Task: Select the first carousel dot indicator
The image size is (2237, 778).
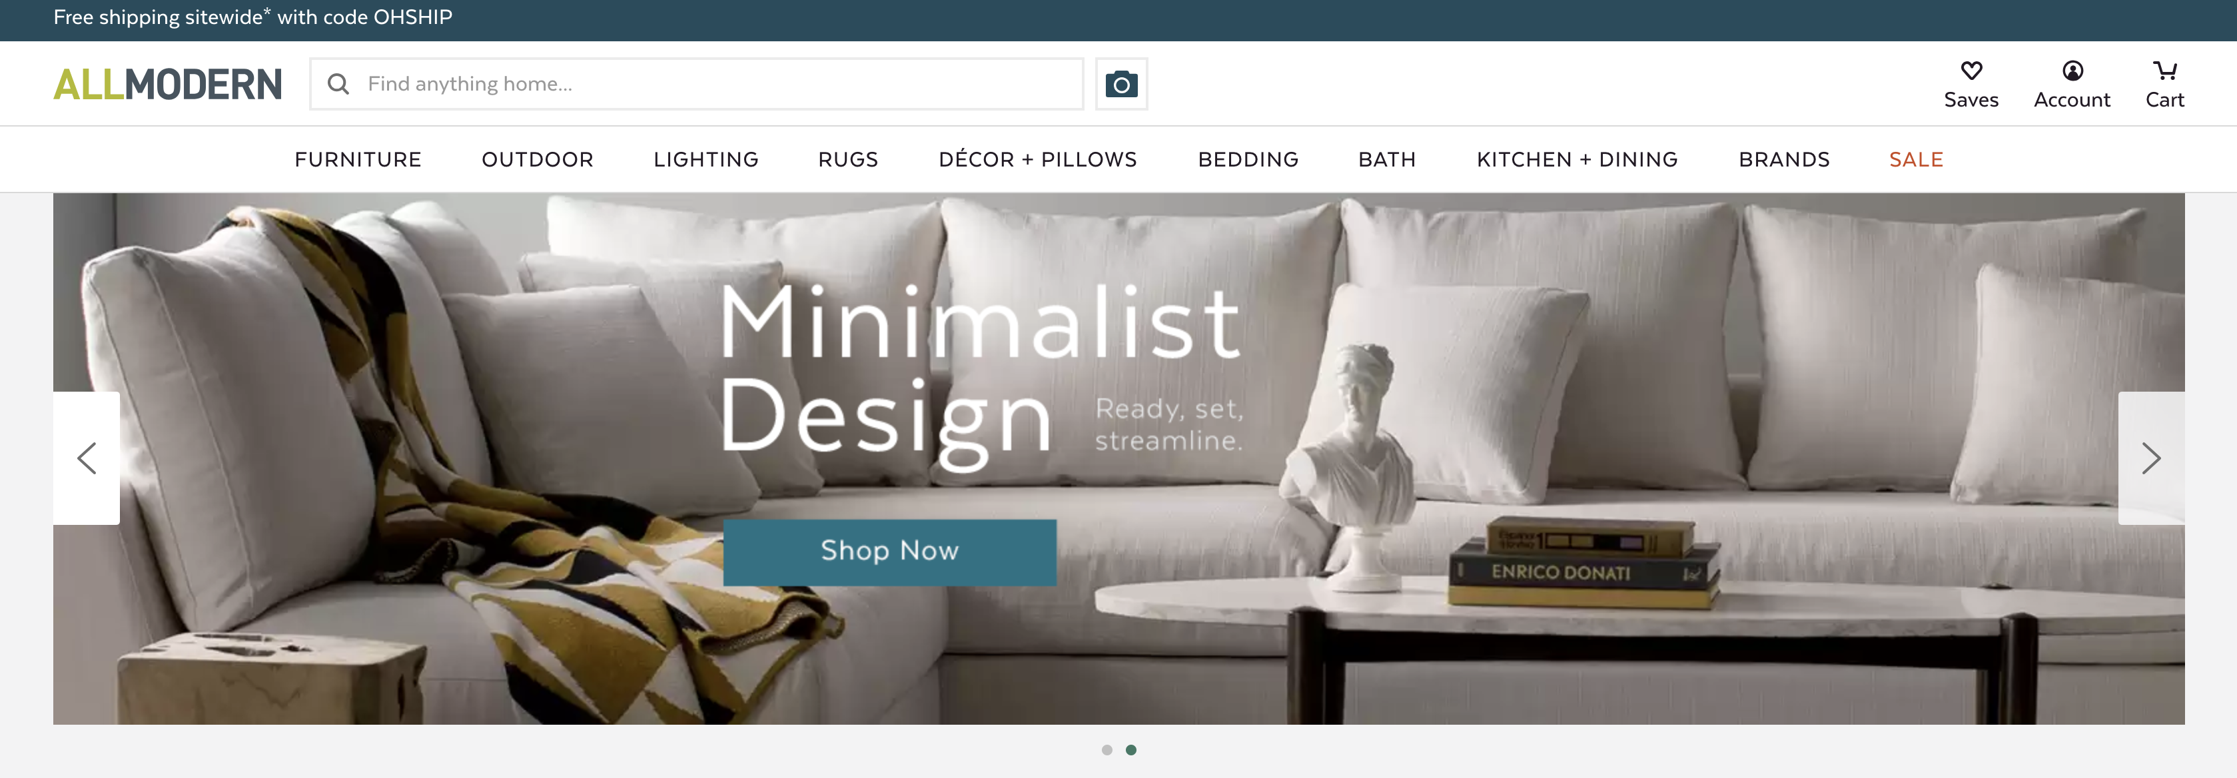Action: click(1107, 749)
